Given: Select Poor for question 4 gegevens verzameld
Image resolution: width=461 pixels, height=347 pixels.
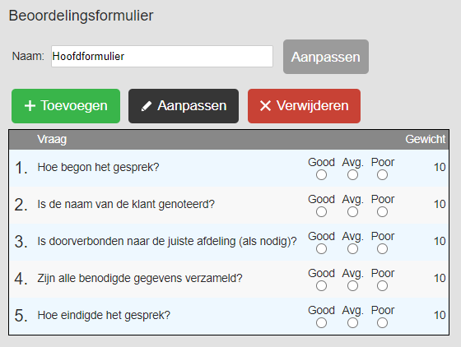Looking at the screenshot, I should 382,286.
